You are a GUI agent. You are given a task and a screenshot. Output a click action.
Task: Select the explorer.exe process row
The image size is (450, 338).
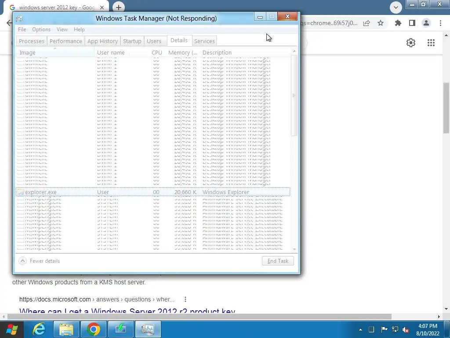pos(153,192)
